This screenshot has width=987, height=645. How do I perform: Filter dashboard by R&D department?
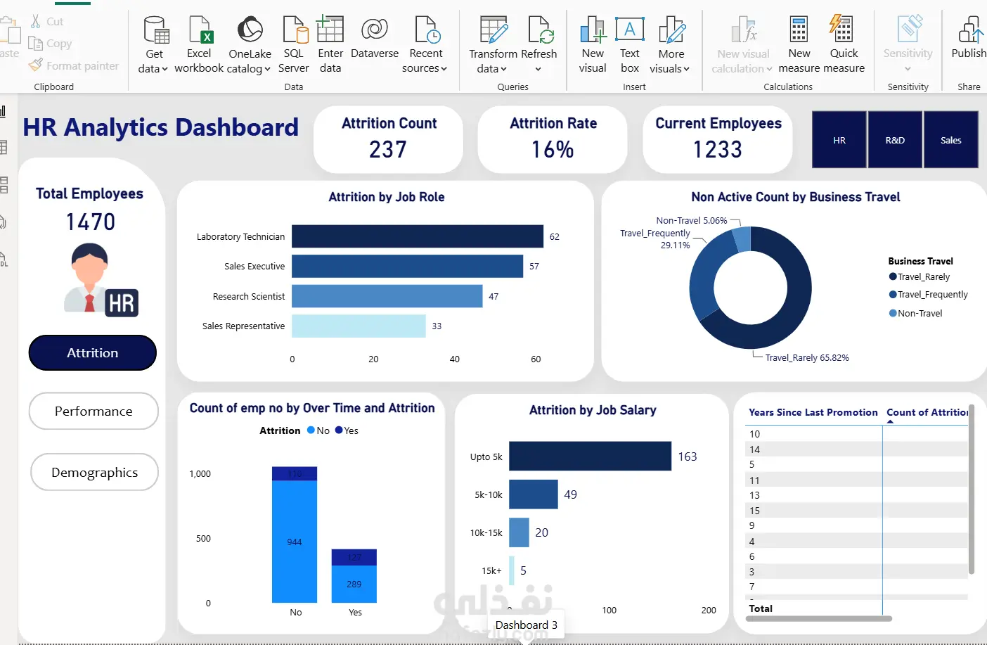[895, 140]
